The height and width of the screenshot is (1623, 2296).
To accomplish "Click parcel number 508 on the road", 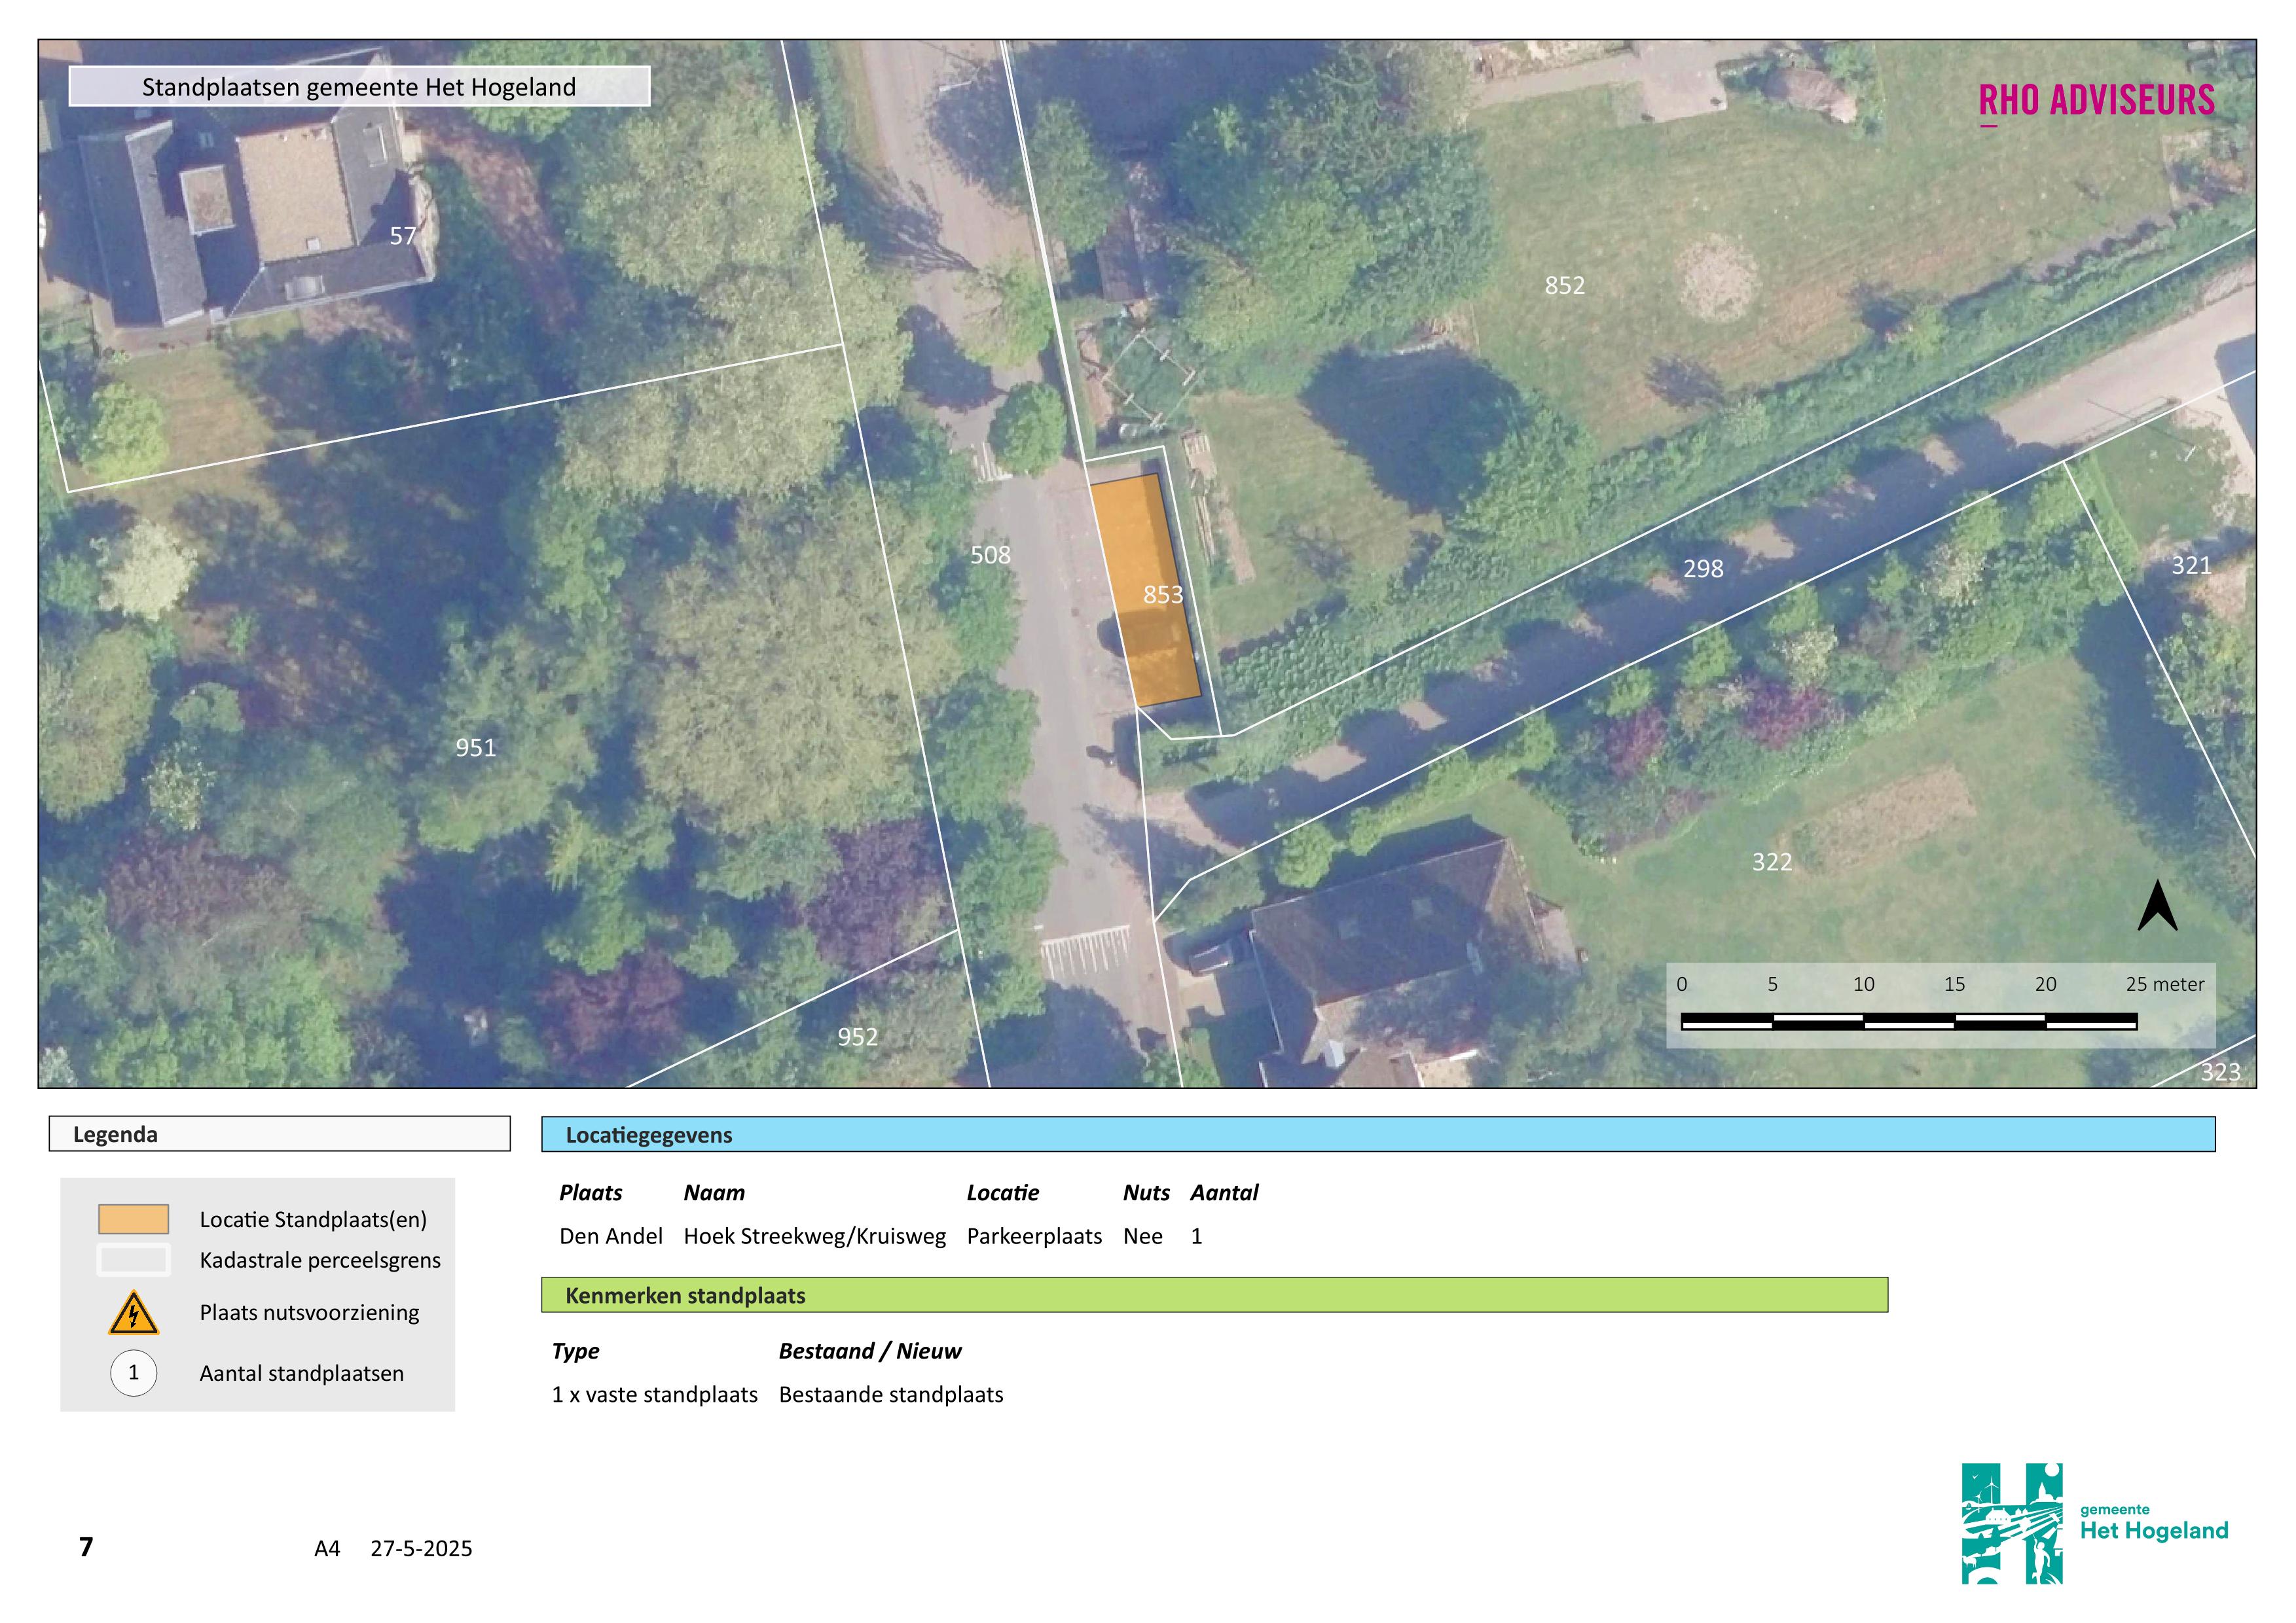I will point(990,556).
